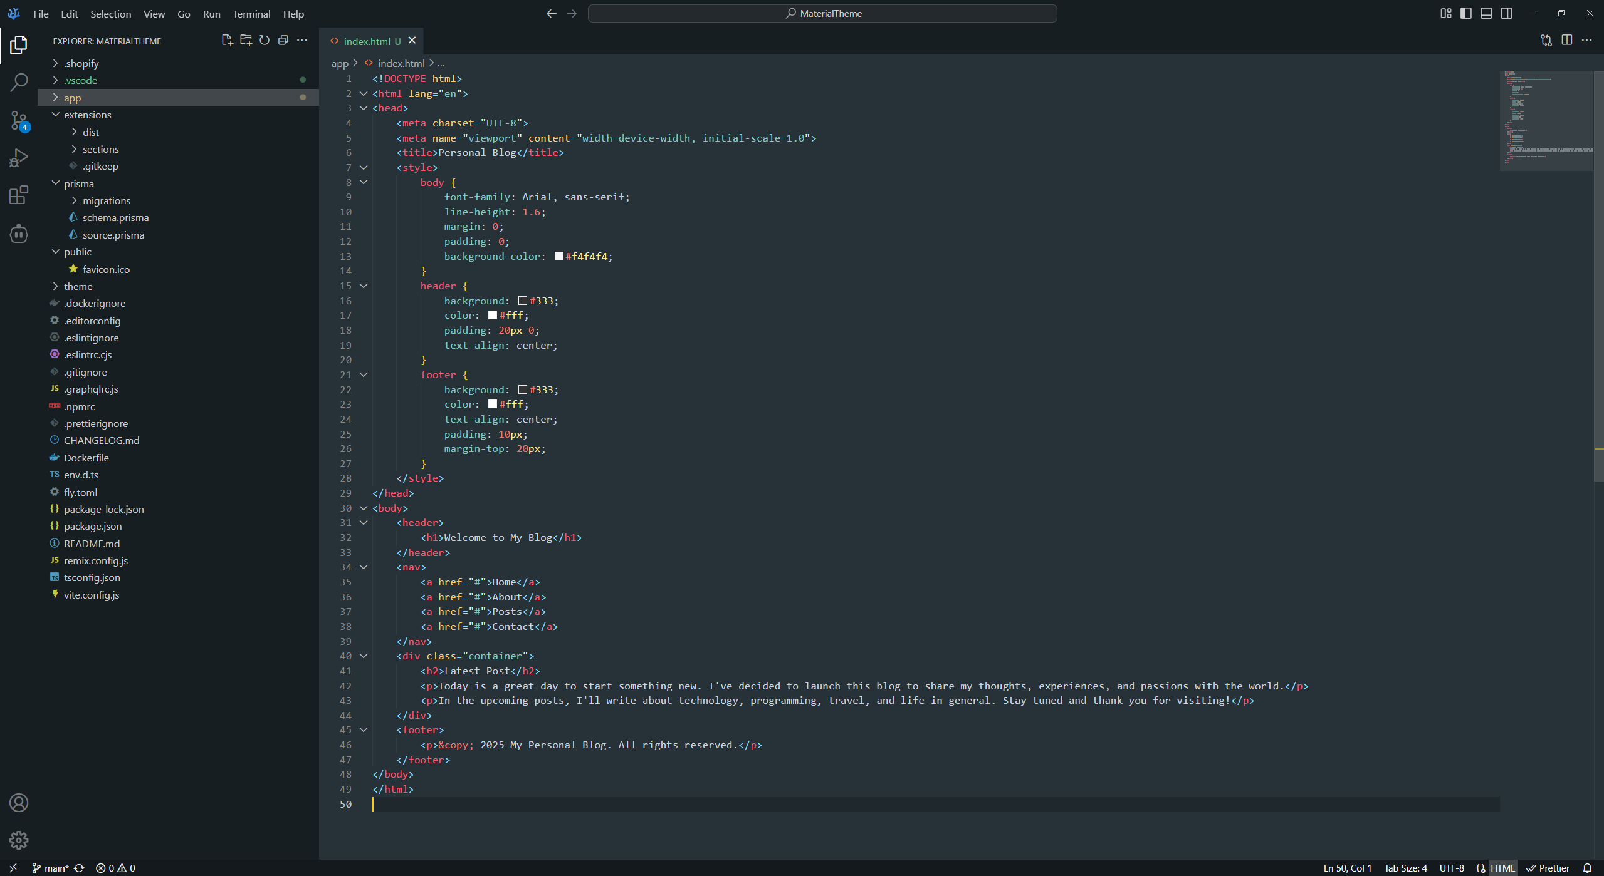The image size is (1604, 876).
Task: Click the New File icon in Explorer
Action: click(x=227, y=40)
